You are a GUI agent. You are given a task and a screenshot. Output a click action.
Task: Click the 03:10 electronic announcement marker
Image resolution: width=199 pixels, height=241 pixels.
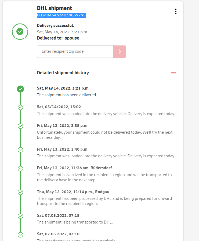coord(20,235)
